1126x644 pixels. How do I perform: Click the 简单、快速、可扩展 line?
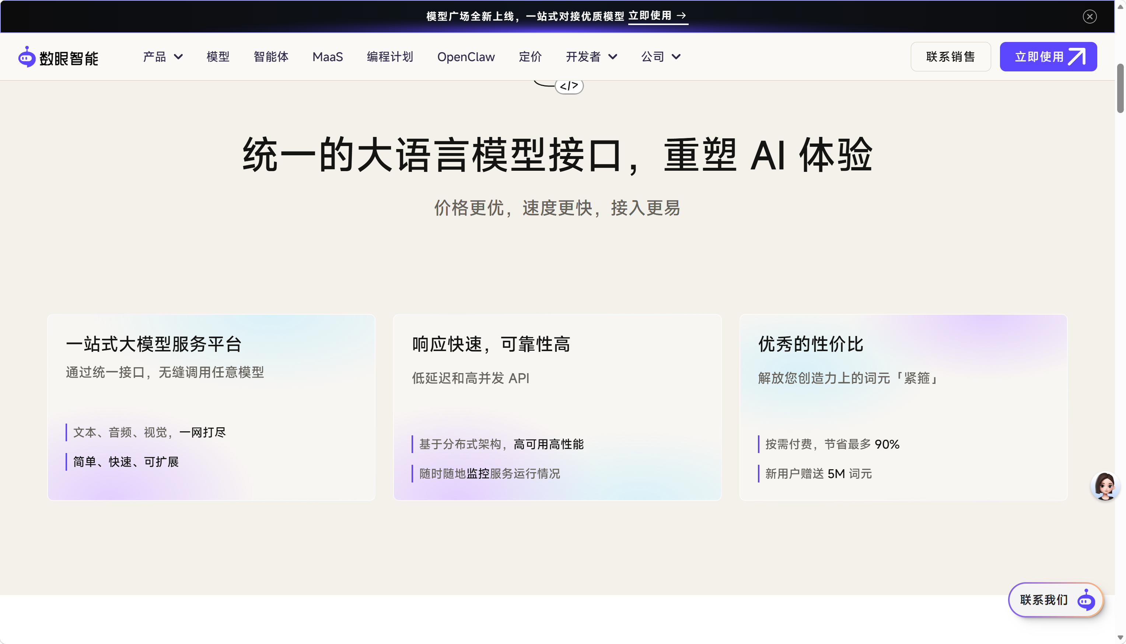pos(126,462)
